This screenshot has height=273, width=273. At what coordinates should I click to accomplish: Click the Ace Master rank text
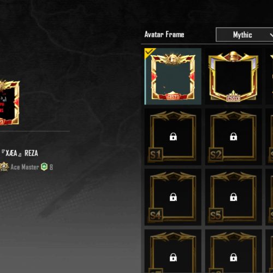25,167
